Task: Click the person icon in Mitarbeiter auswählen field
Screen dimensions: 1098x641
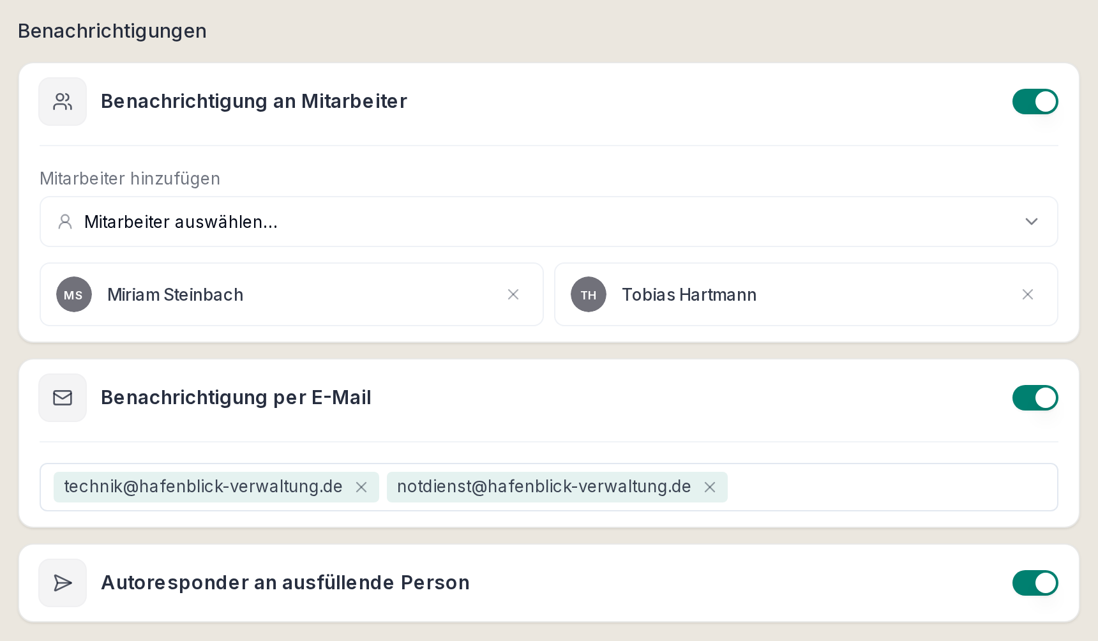Action: 65,222
